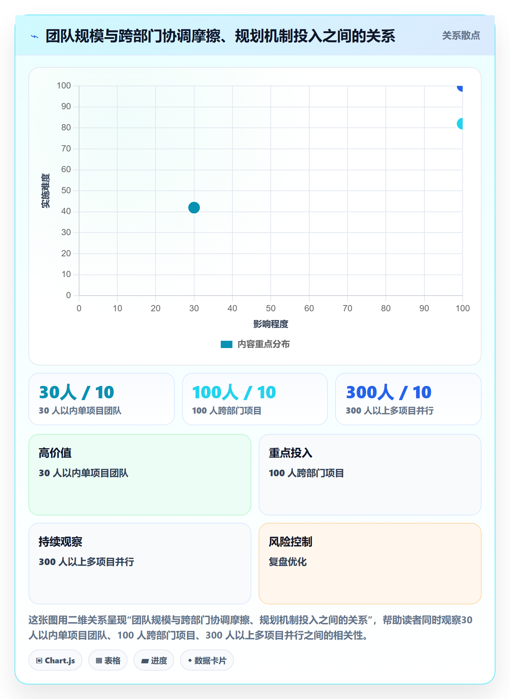Viewport: 510px width, 699px height.
Task: Click 300 人以上多项目并行 under 持续观察
Action: coord(86,562)
